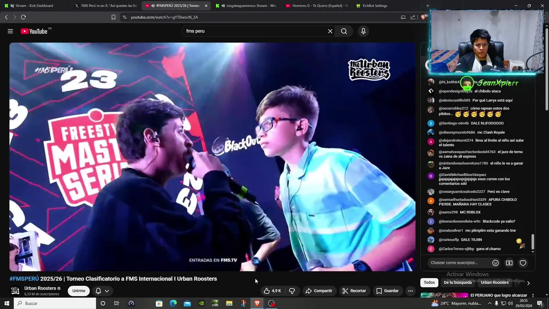Select the Todos filter chip

429,282
